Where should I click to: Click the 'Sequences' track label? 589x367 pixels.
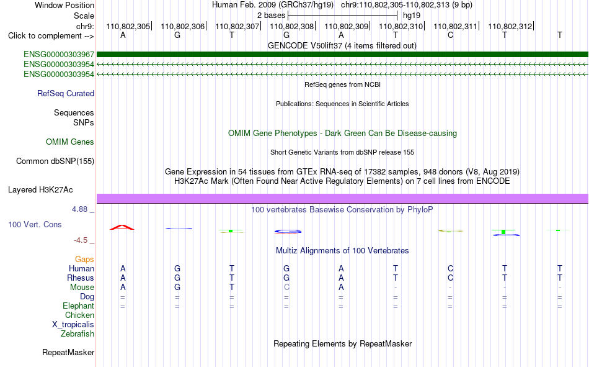pyautogui.click(x=74, y=112)
